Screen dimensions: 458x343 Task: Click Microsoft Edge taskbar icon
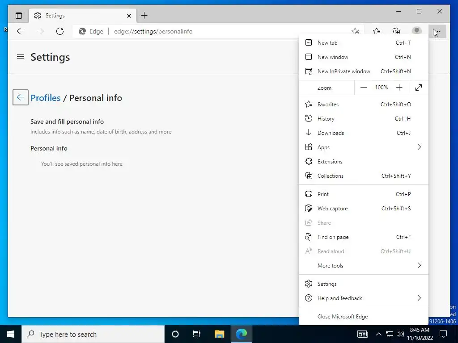pos(242,334)
